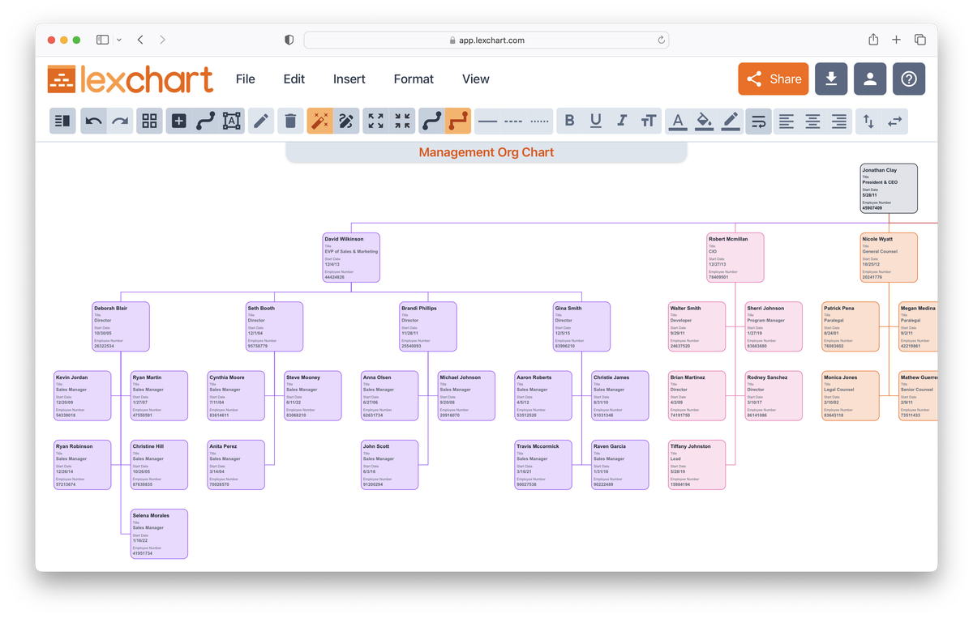This screenshot has width=973, height=618.
Task: Choose the curved connector style
Action: (432, 121)
